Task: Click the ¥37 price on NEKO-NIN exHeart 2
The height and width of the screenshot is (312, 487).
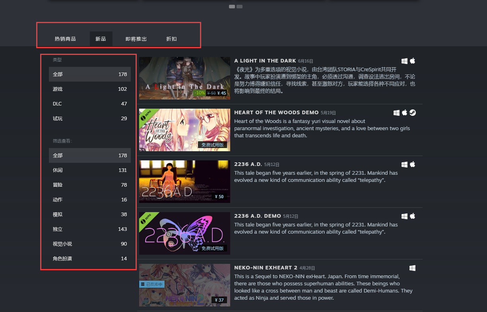Action: (219, 300)
